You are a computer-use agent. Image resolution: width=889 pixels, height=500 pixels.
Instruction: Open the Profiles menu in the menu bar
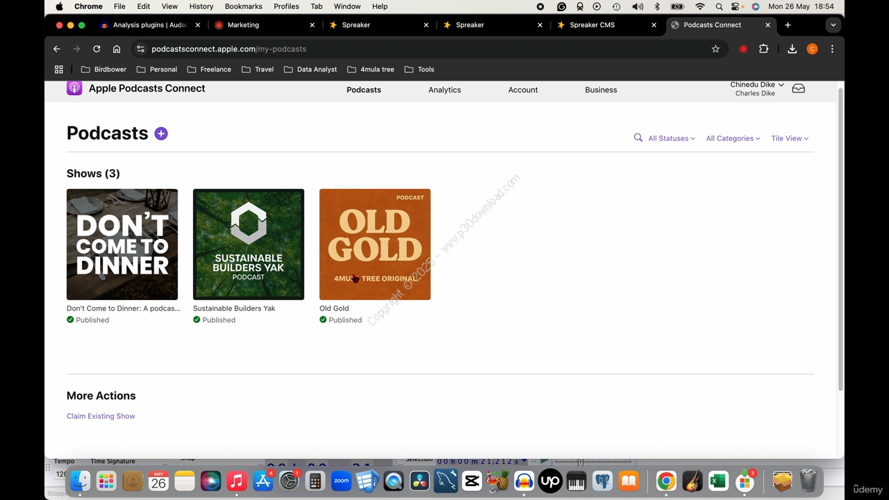pos(286,6)
